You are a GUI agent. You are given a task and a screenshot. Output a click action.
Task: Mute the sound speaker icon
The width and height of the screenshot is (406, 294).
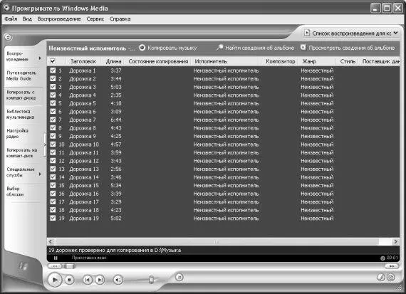pyautogui.click(x=118, y=280)
